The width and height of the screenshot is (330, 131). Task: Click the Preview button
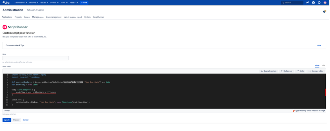point(16,120)
